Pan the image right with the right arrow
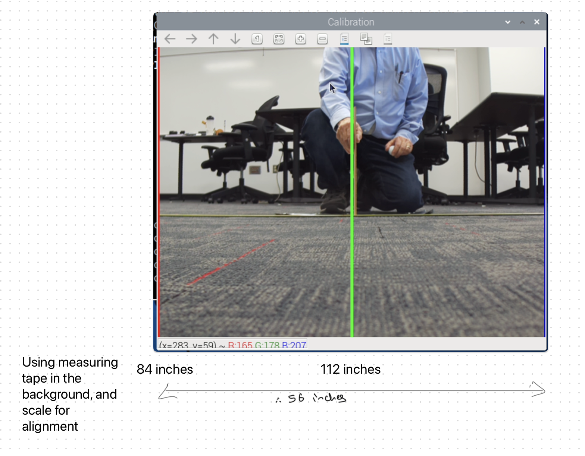The image size is (585, 456). click(191, 39)
